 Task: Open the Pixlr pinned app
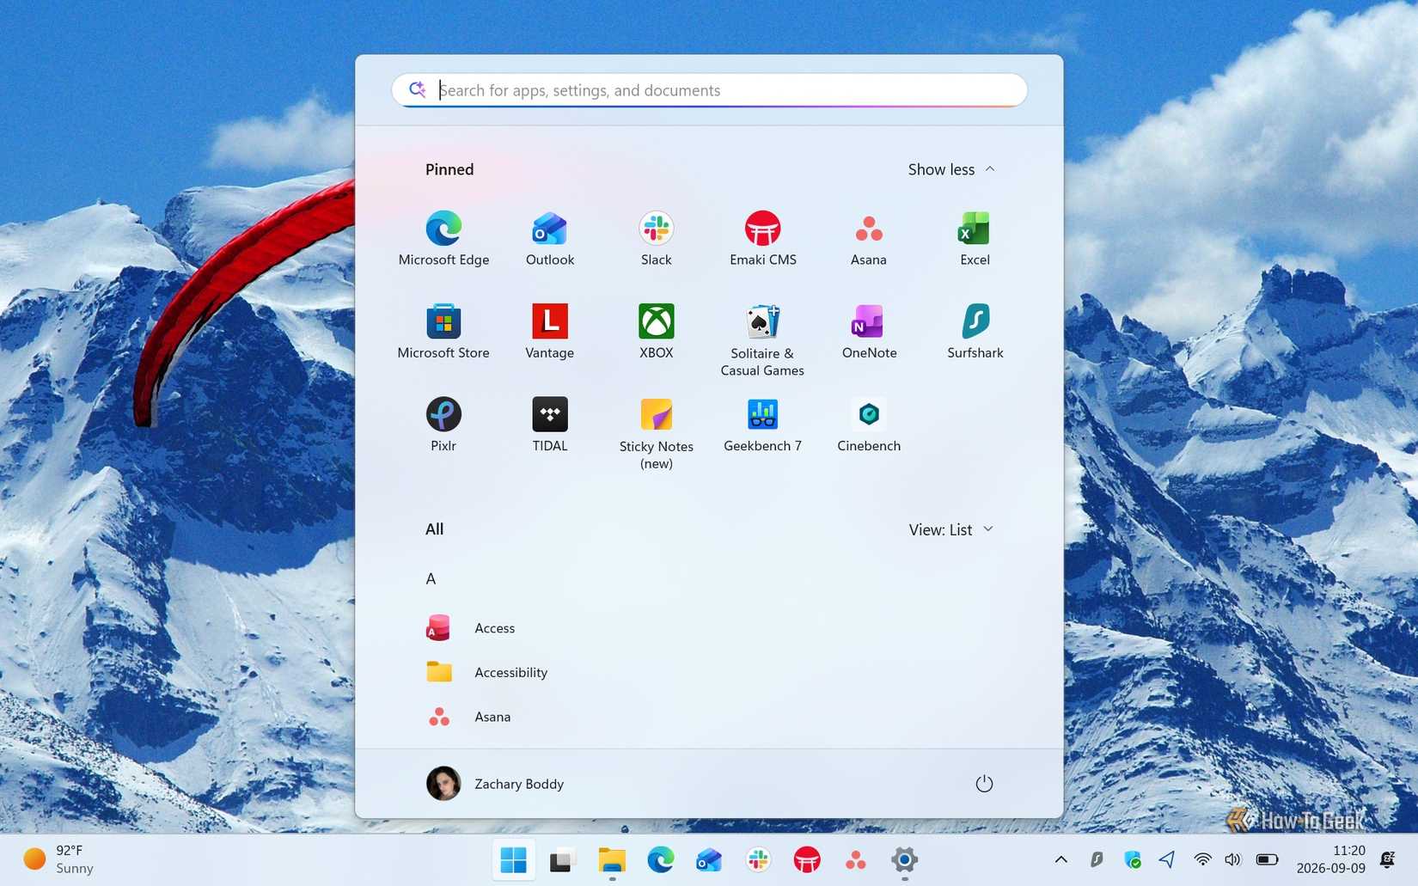(x=443, y=425)
